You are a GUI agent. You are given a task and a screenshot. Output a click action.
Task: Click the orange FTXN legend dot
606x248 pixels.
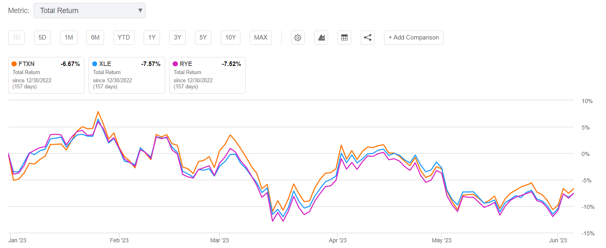tap(13, 64)
